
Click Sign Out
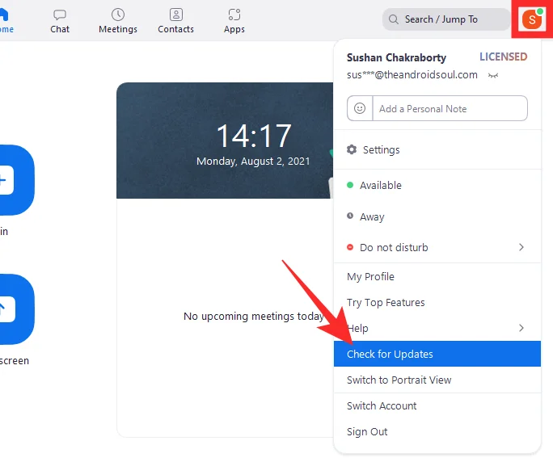367,431
